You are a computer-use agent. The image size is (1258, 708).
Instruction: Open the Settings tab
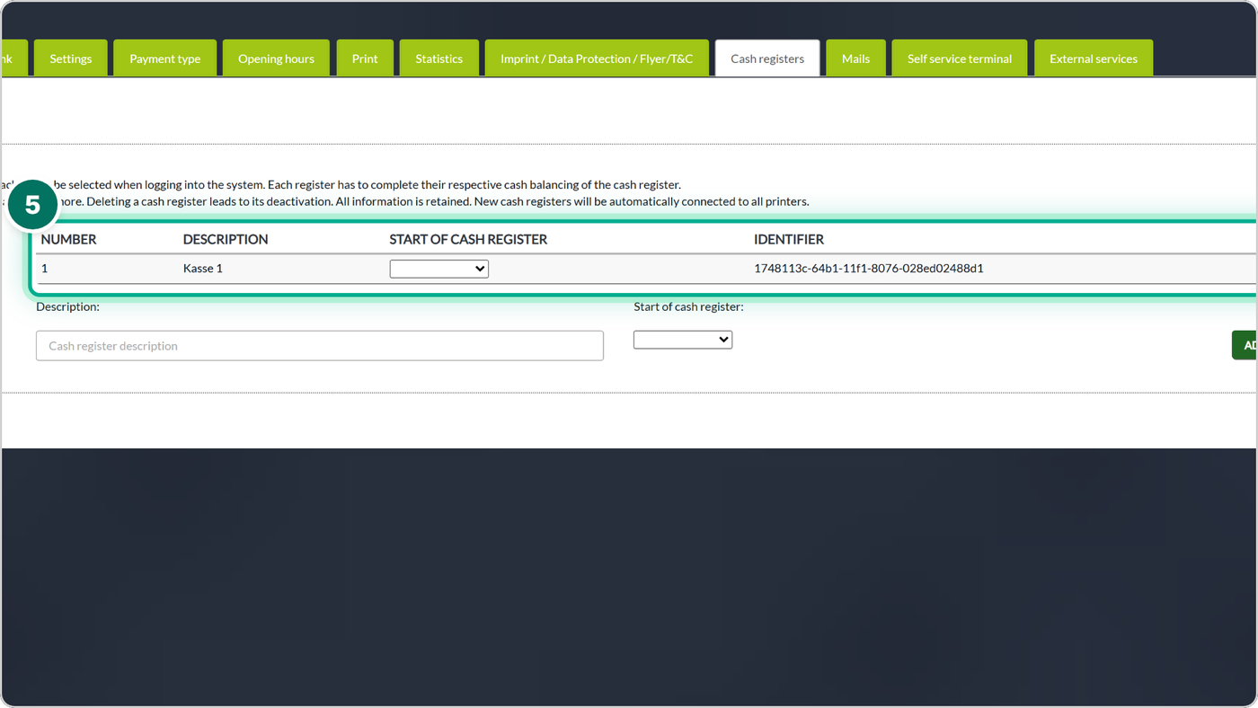(71, 58)
